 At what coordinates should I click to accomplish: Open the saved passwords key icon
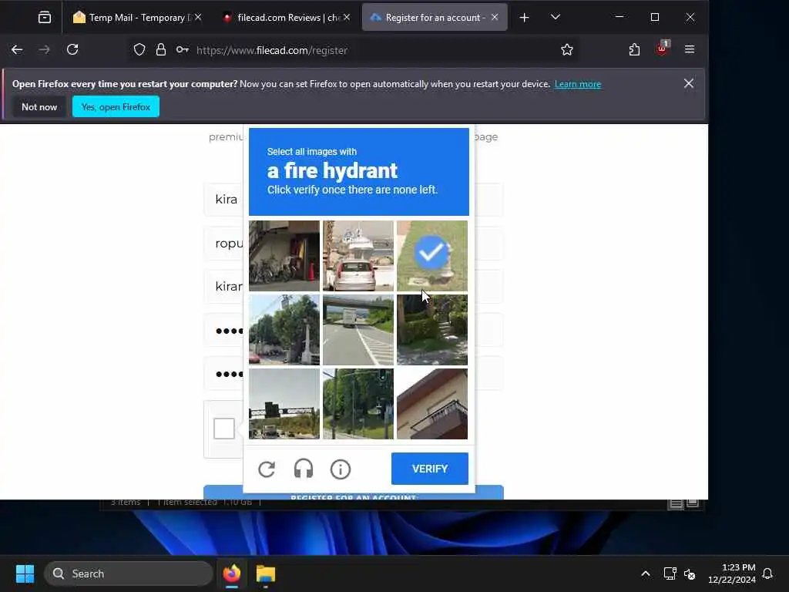coord(182,50)
